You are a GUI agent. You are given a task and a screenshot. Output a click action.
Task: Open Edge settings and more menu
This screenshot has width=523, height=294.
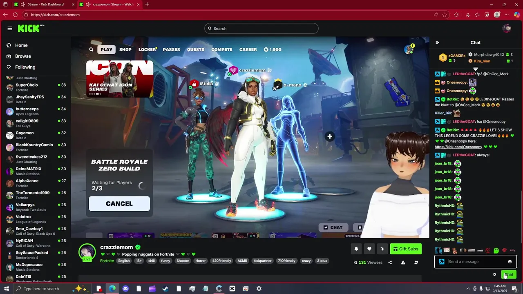pos(507,15)
